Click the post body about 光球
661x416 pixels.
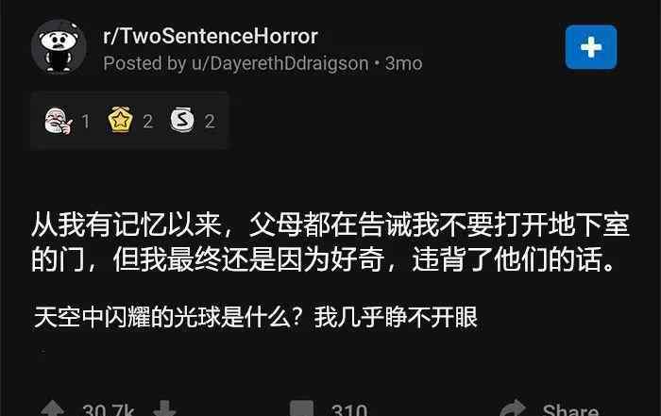pos(256,317)
